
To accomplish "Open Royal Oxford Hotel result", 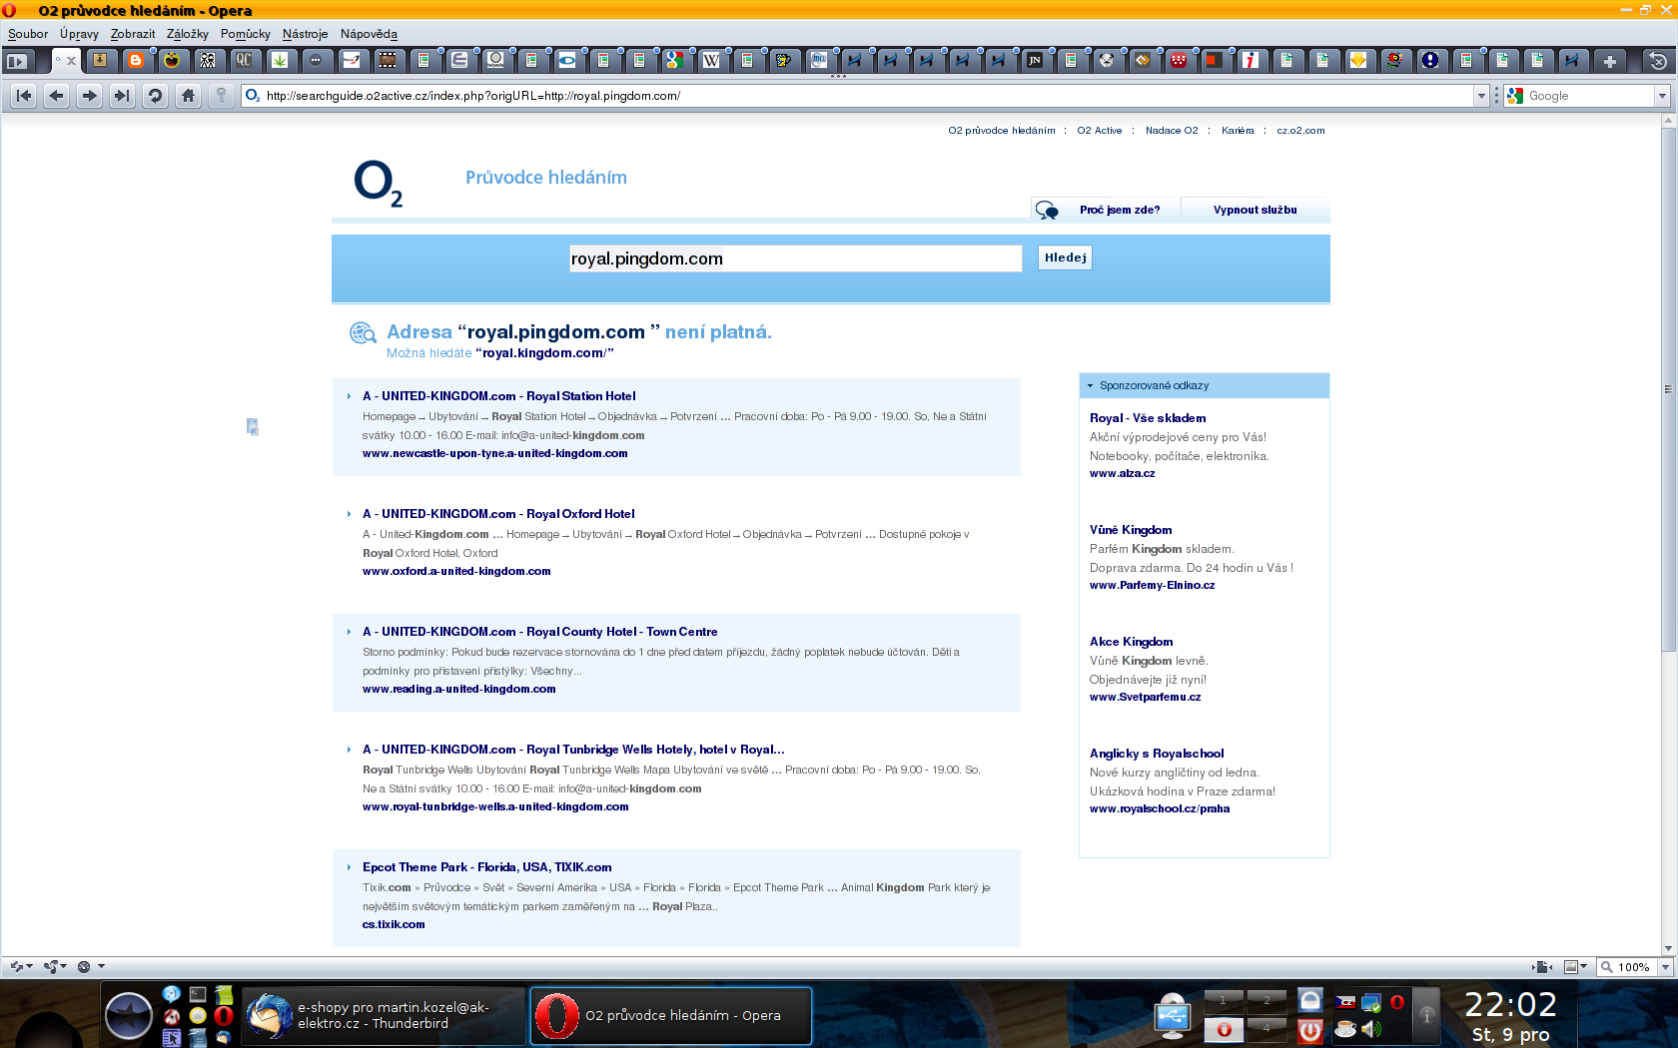I will (x=498, y=514).
